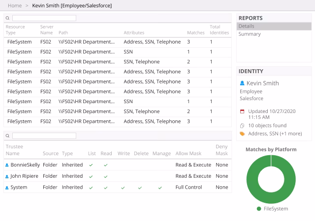This screenshot has height=221, width=315.
Task: Click the search icon above the trustee table
Action: click(x=7, y=136)
